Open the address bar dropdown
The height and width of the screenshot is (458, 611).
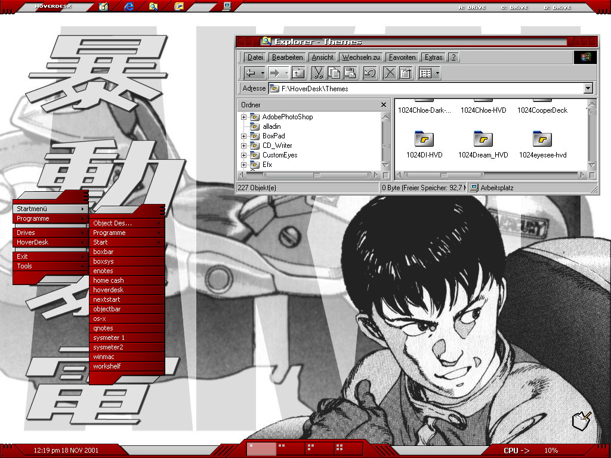point(588,88)
